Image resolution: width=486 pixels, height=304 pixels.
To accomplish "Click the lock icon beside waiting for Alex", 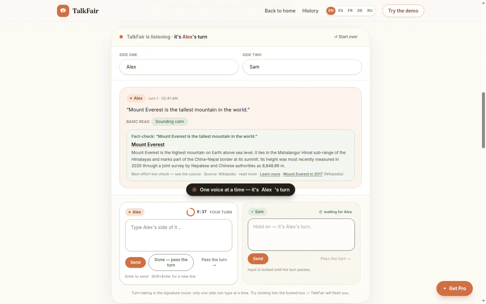I will 321,212.
